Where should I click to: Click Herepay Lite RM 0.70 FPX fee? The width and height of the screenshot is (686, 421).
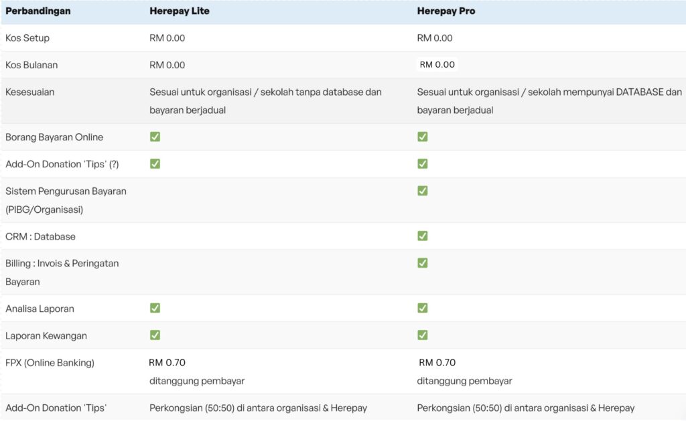167,362
